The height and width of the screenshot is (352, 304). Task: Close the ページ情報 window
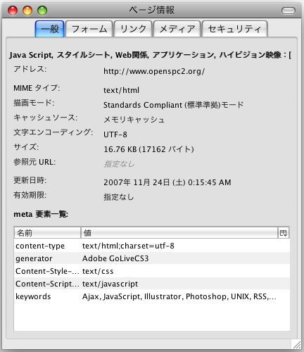(x=13, y=11)
